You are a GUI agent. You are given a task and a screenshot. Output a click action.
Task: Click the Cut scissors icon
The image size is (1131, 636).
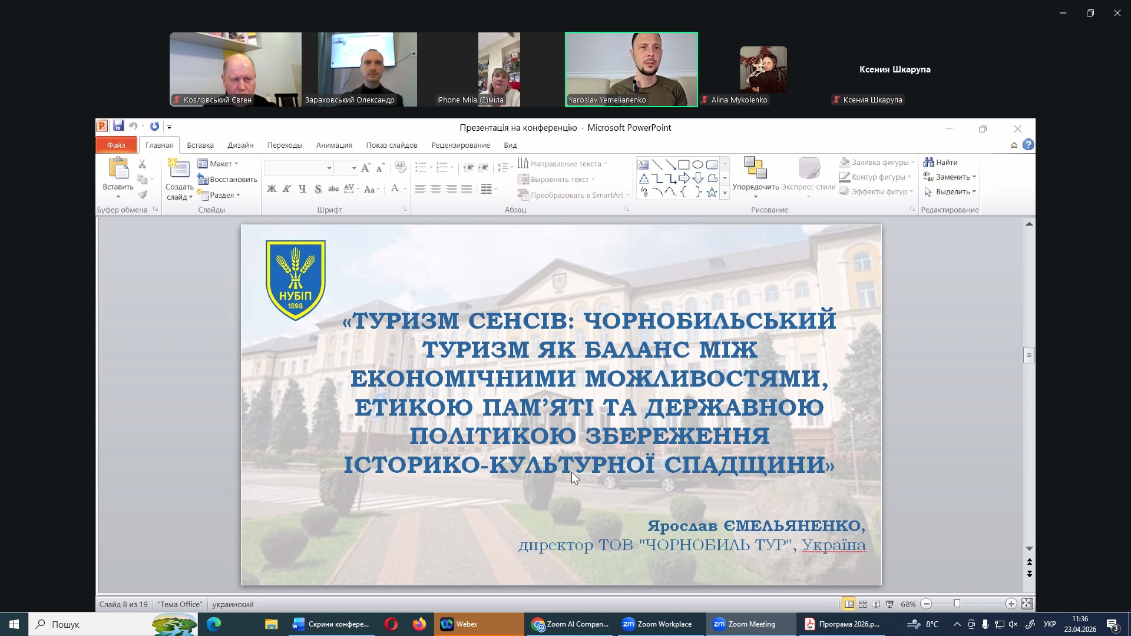click(142, 164)
